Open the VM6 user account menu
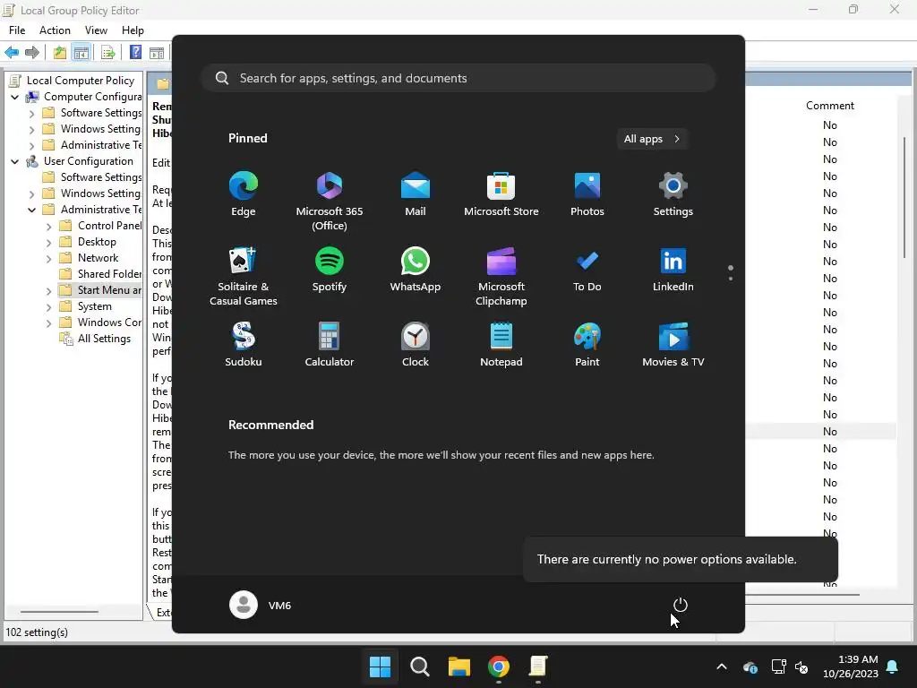917x688 pixels. point(261,605)
